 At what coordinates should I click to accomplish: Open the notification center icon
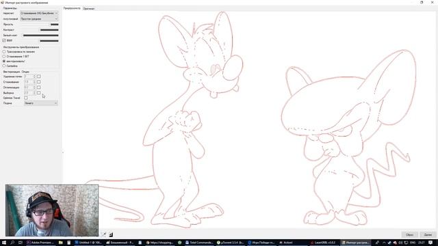430,243
